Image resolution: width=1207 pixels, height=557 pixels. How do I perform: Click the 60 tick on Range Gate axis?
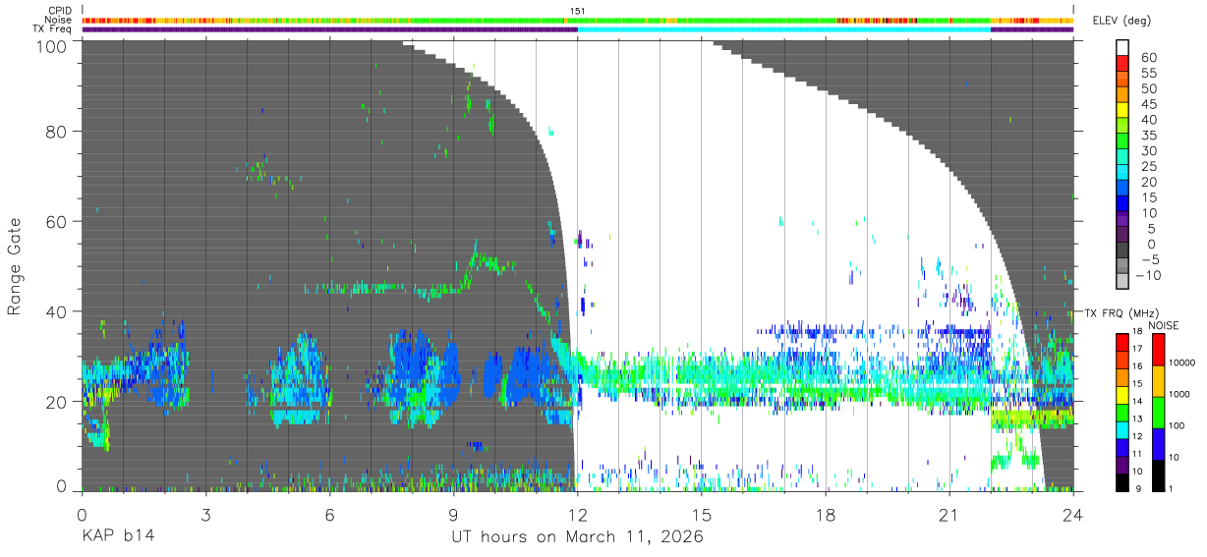click(x=56, y=221)
